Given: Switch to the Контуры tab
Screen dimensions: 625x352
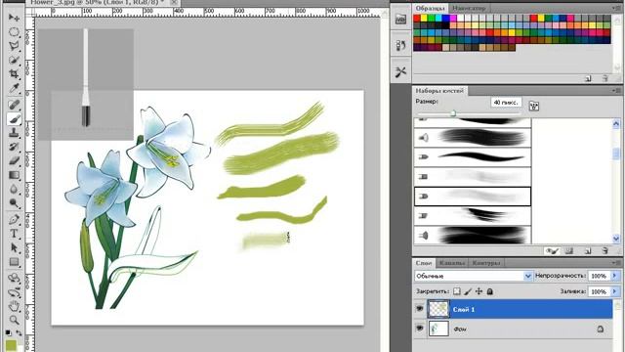Looking at the screenshot, I should tap(486, 263).
